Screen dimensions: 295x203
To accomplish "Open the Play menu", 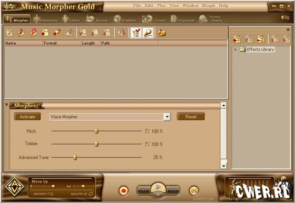I will coord(161,6).
